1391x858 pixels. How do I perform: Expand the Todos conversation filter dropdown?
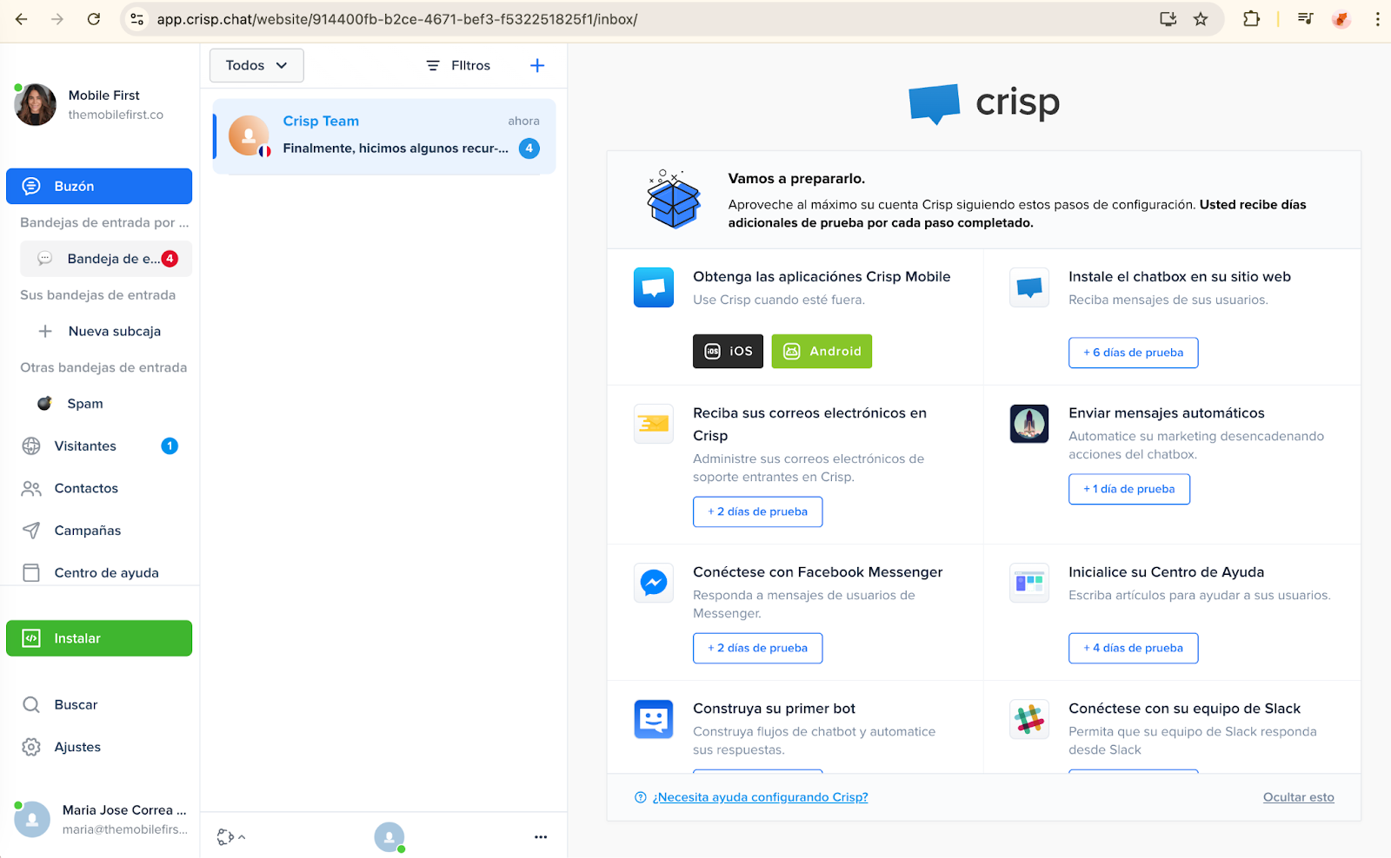coord(256,65)
